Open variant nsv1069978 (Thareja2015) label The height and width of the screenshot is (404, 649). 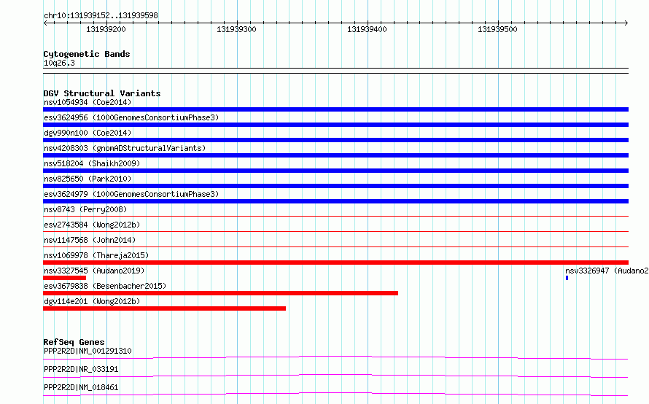coord(96,255)
